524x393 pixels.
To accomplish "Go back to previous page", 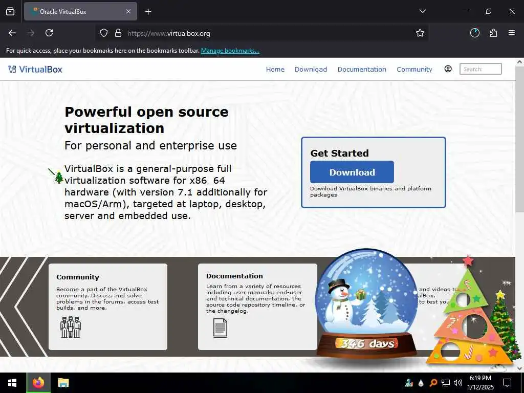I will click(x=12, y=33).
